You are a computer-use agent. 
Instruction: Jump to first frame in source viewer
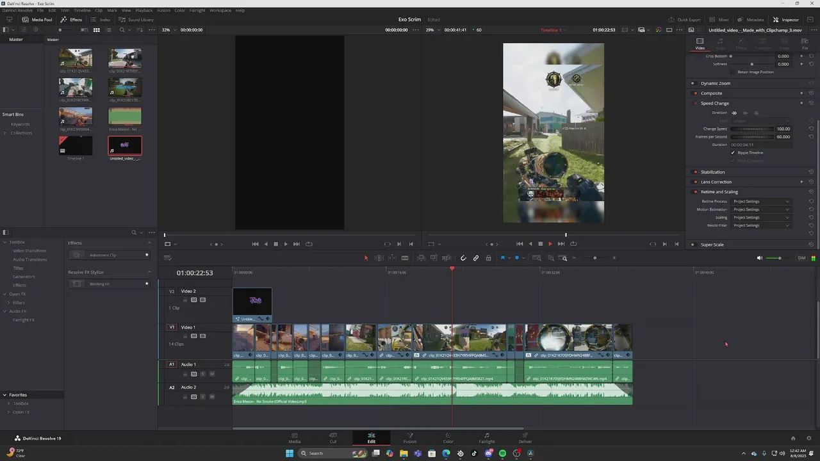coord(255,244)
